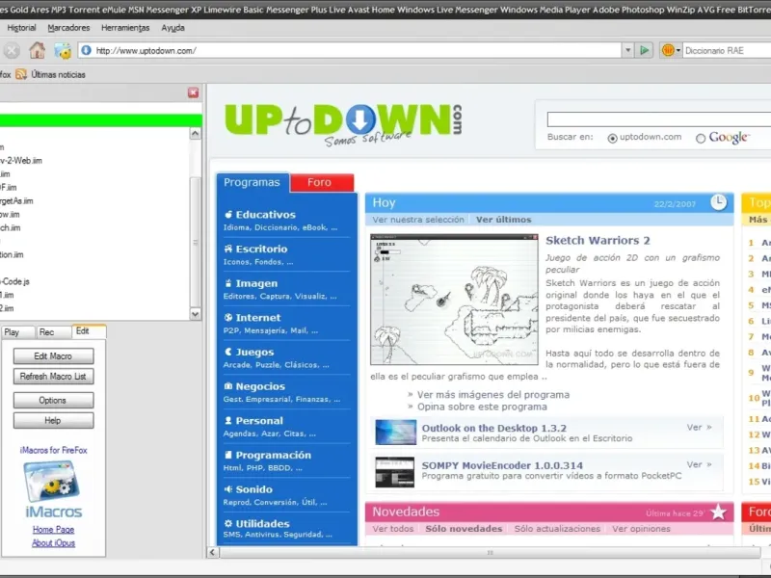Select the Programas tab
Screen dimensions: 771x578
(253, 182)
